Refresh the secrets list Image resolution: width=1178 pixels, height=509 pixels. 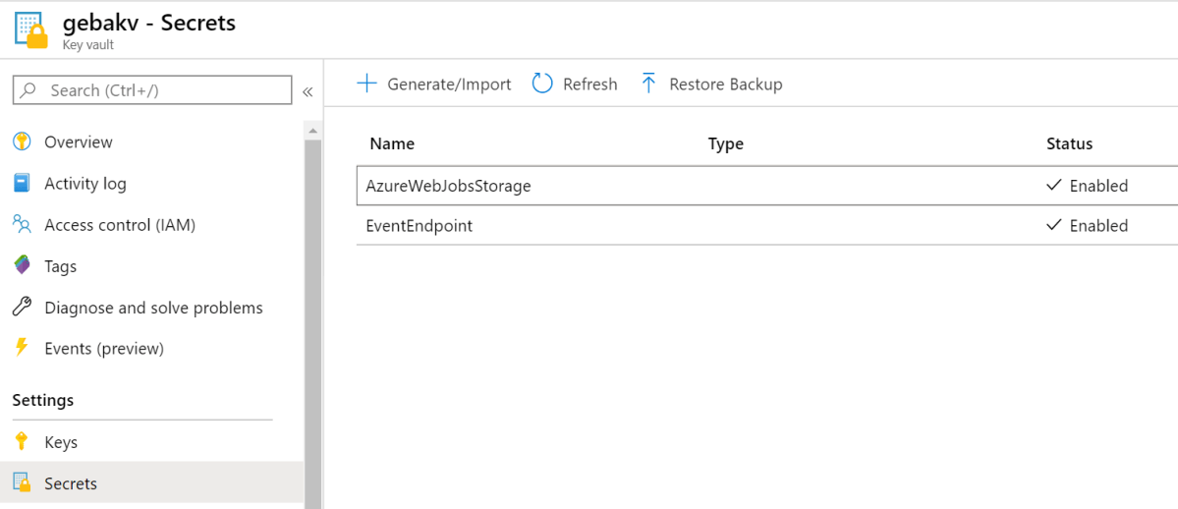[575, 85]
